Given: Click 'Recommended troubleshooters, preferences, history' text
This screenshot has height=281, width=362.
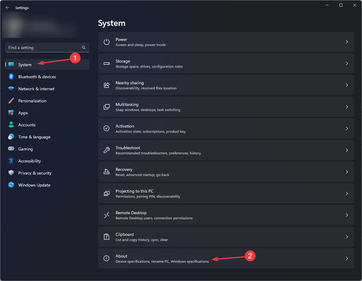Looking at the screenshot, I should [158, 153].
